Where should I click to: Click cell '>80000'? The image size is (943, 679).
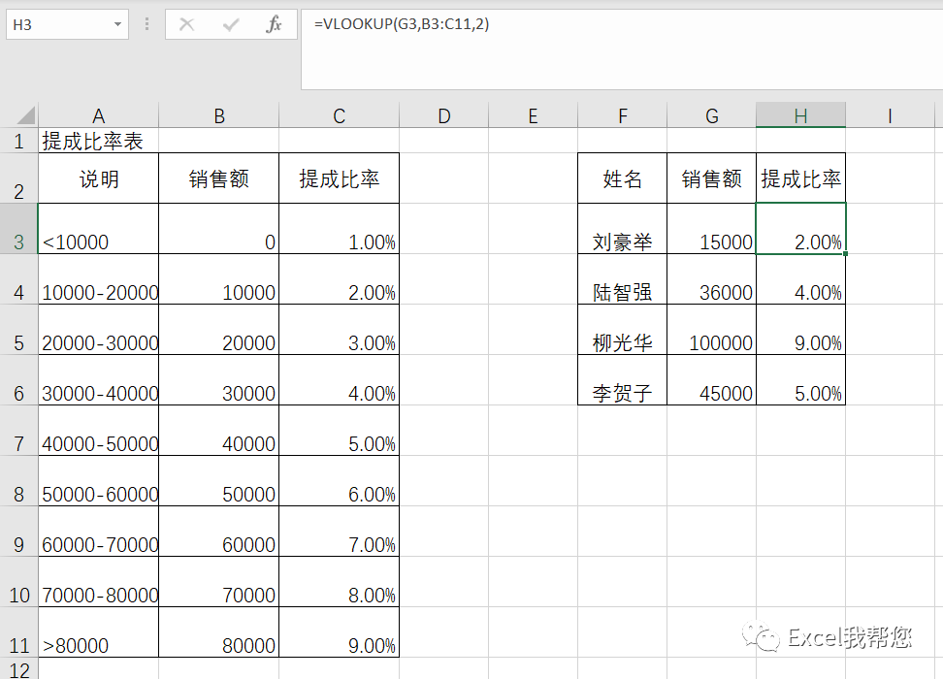(99, 633)
